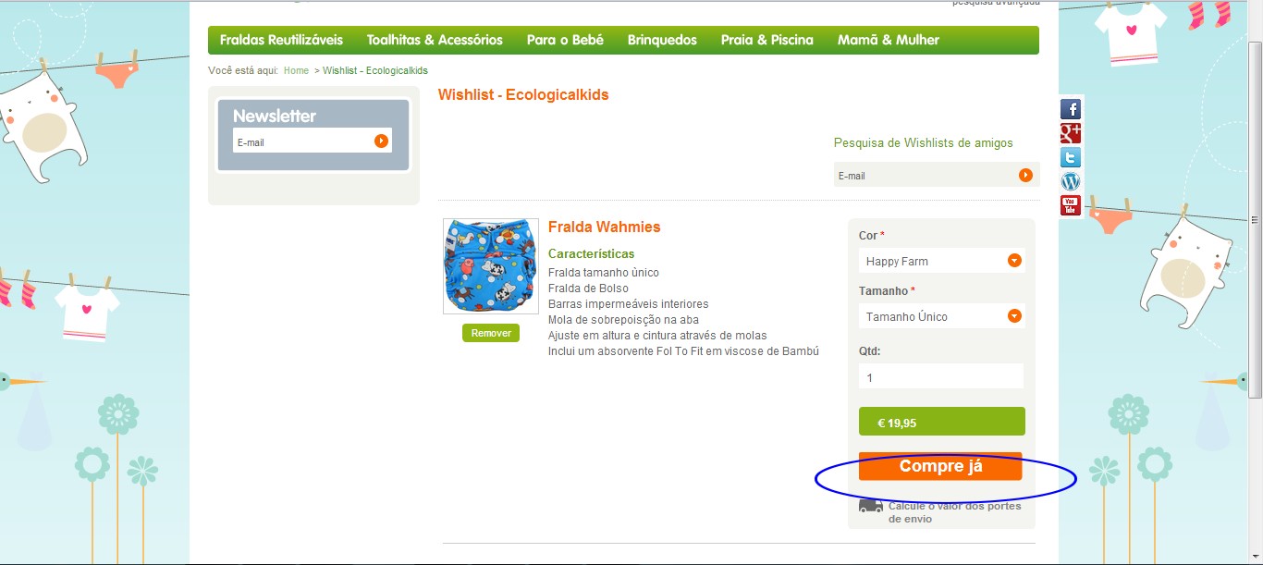
Task: Open the WordPress blog icon
Action: (1070, 181)
